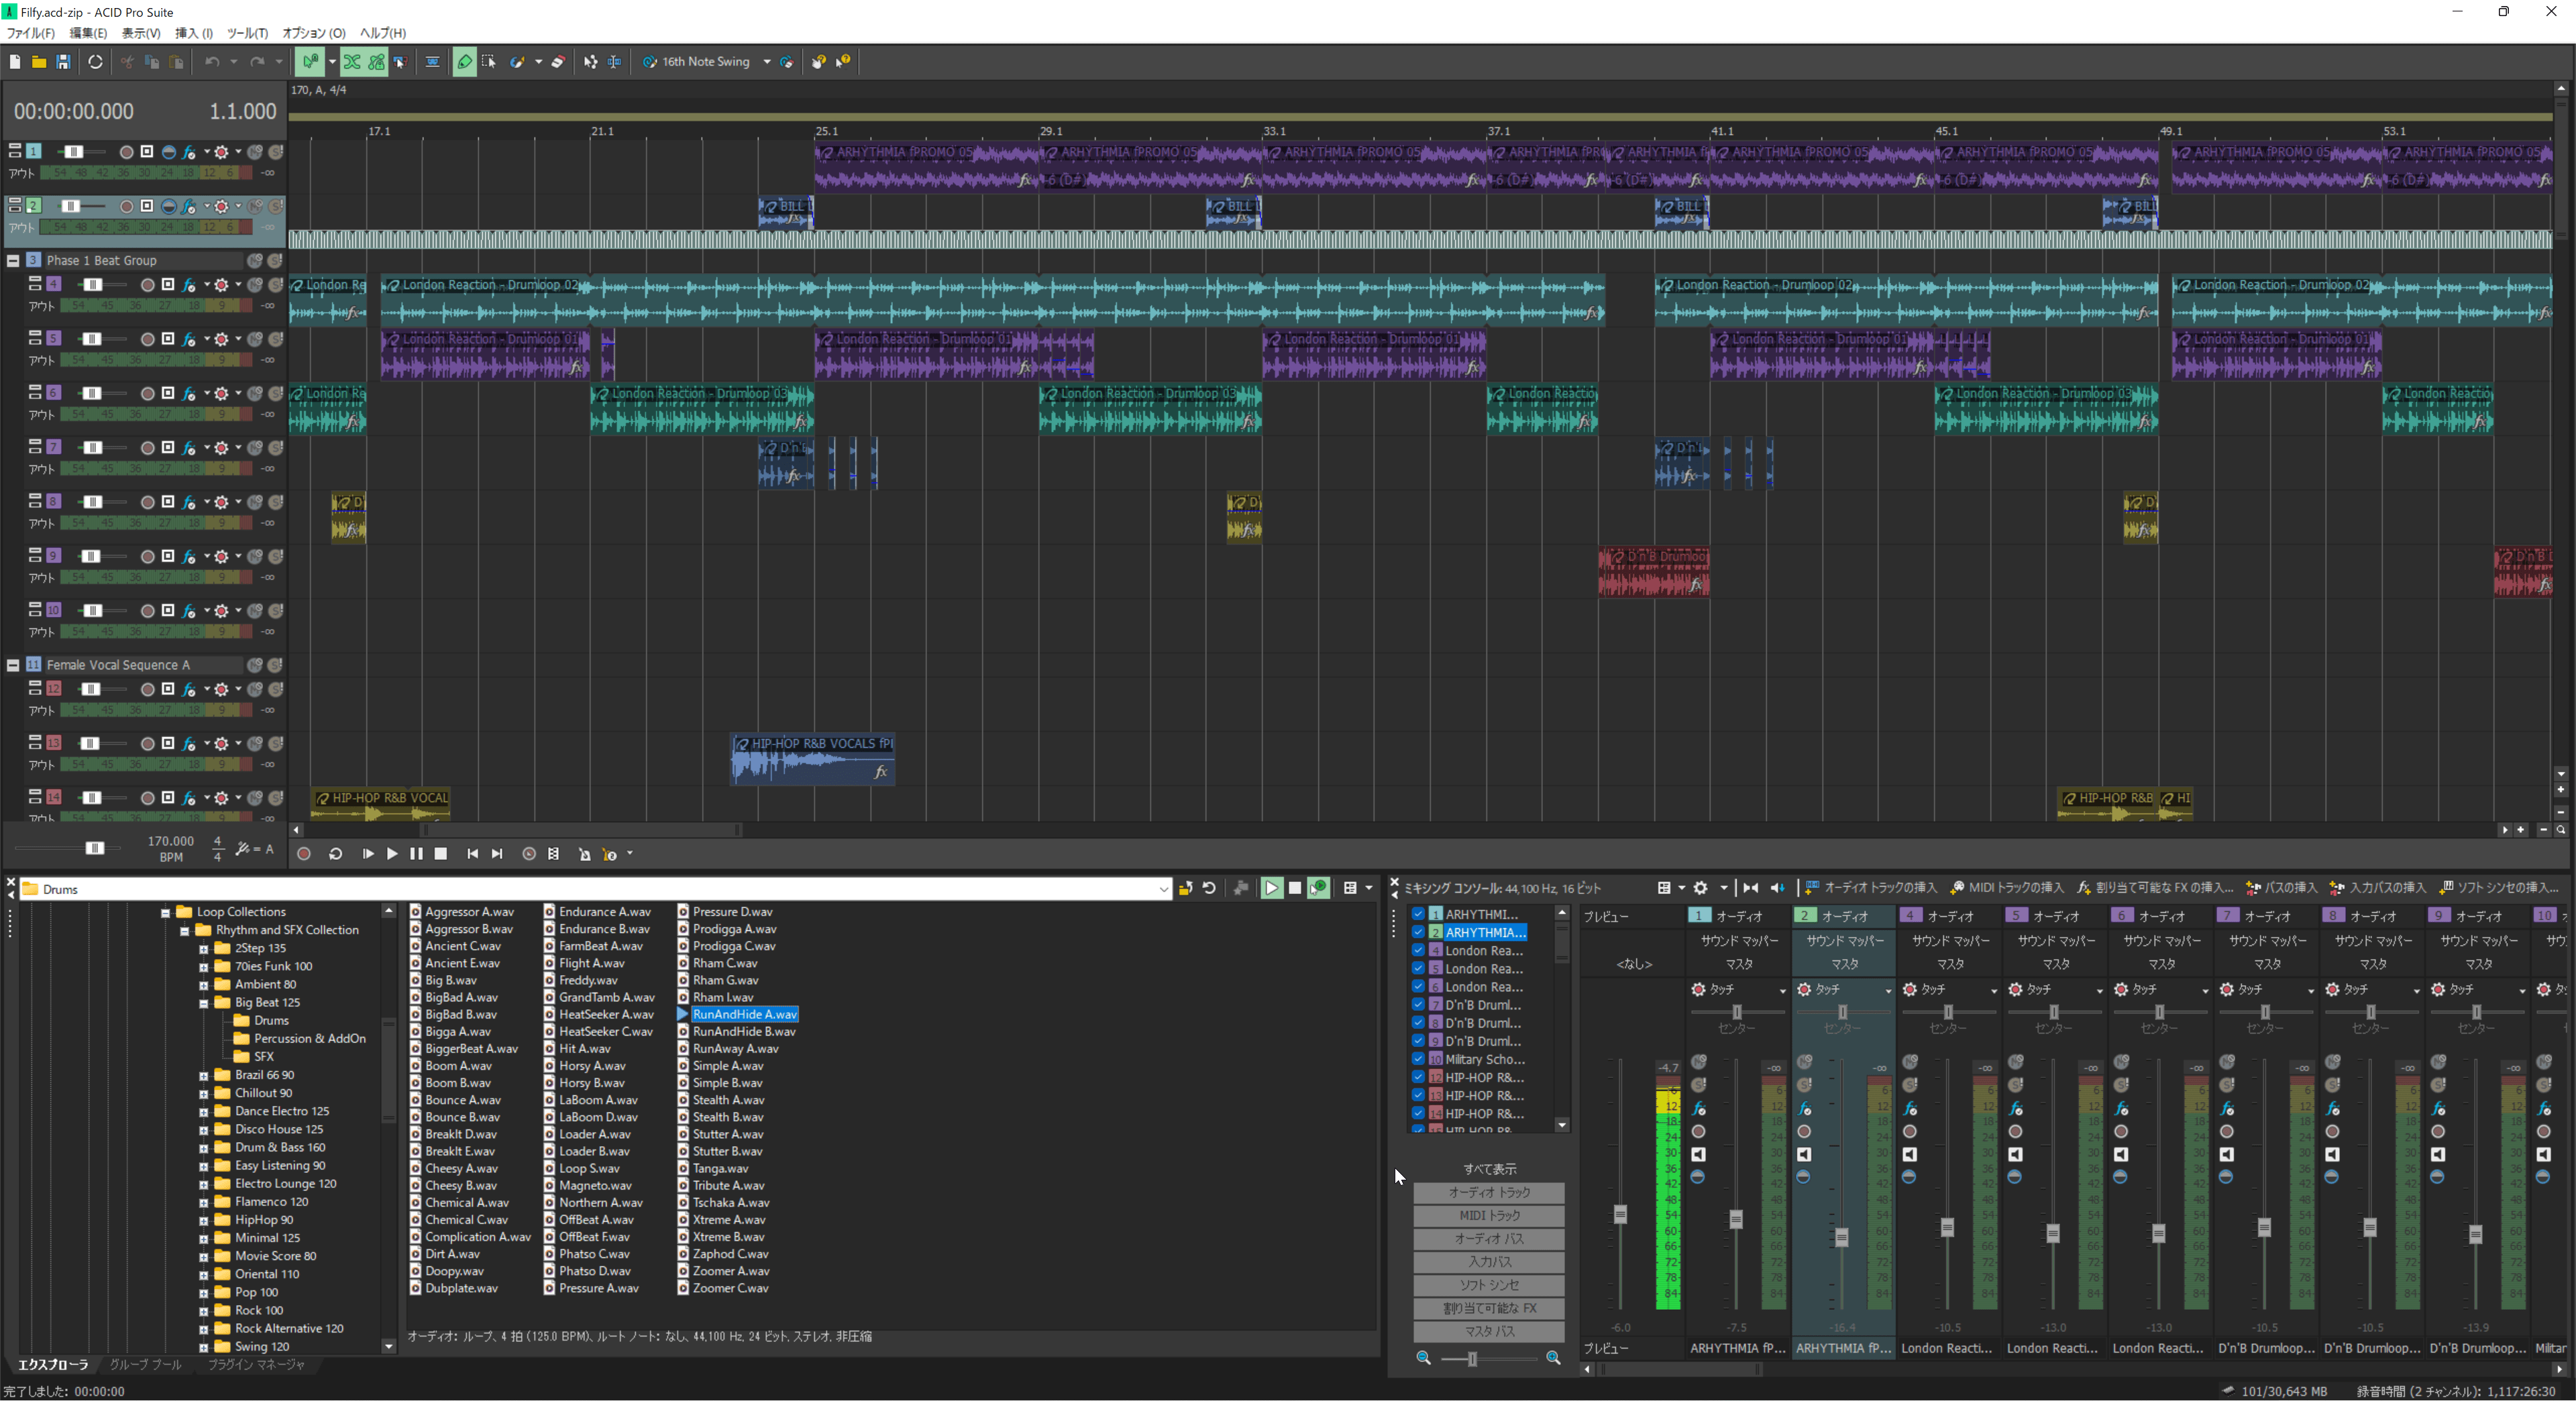The width and height of the screenshot is (2576, 1401).
Task: Switch to the グループ プール tab
Action: coord(146,1364)
